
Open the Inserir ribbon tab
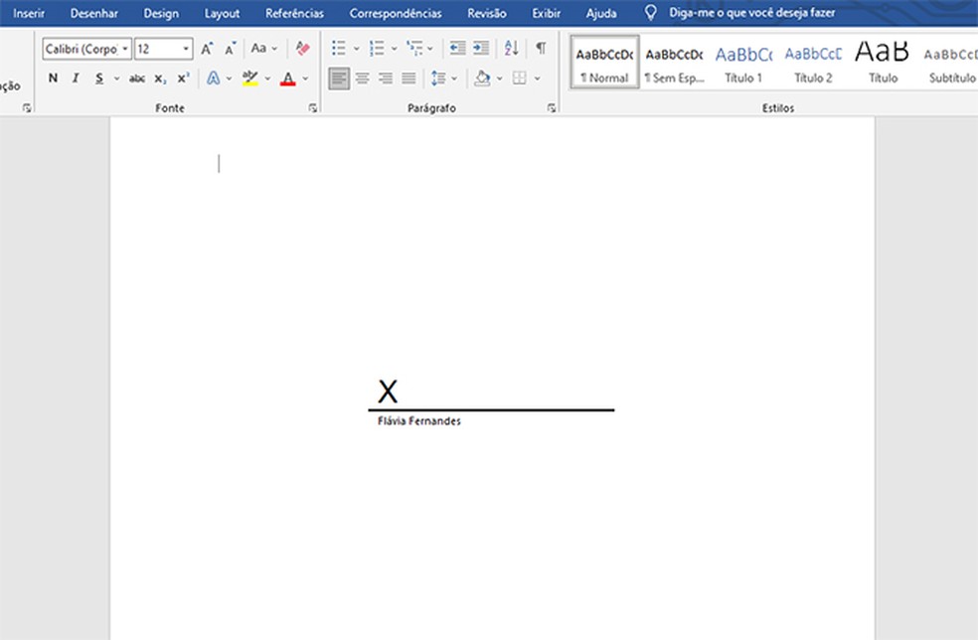click(x=29, y=13)
